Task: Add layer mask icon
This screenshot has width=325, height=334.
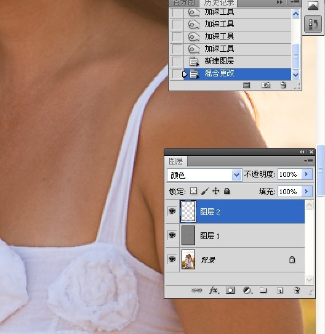Action: (x=230, y=290)
